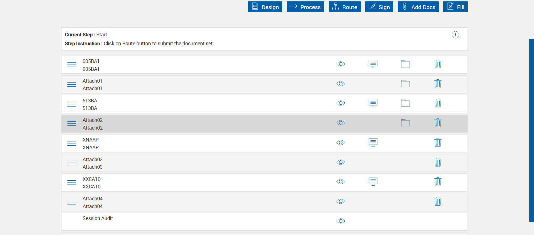Click Add Docs to attach documents
This screenshot has width=534, height=235.
point(418,7)
